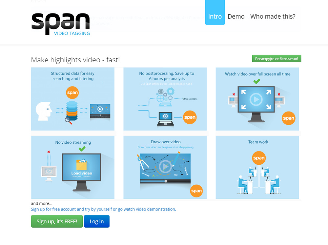Click the green checkmark in the full screen tile

click(x=257, y=81)
